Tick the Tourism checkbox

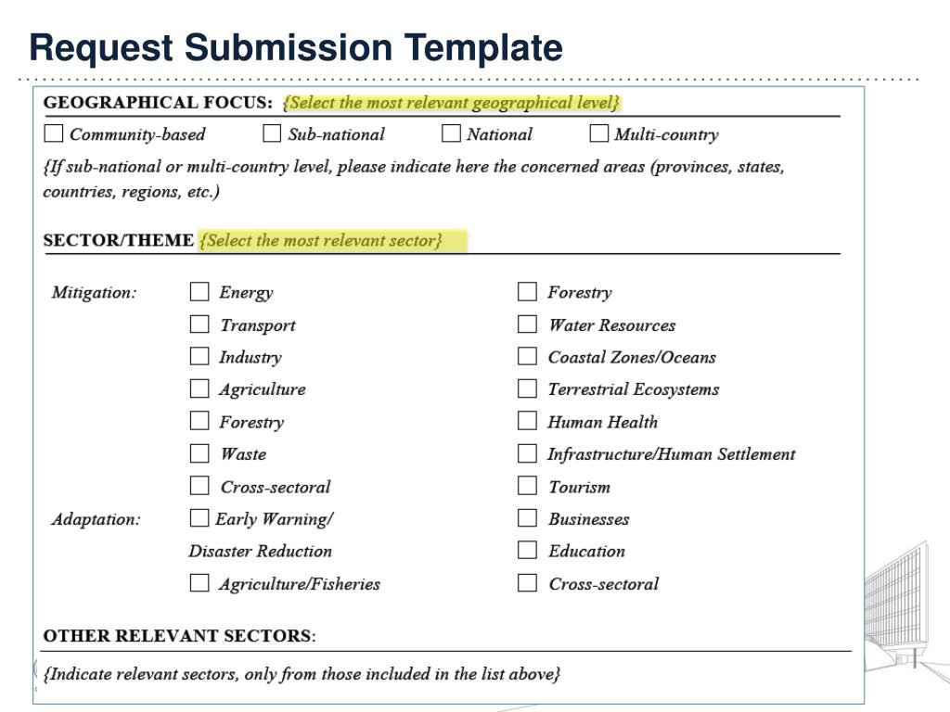pos(527,486)
